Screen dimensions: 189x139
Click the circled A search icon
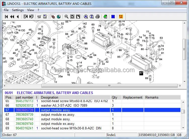[86, 17]
